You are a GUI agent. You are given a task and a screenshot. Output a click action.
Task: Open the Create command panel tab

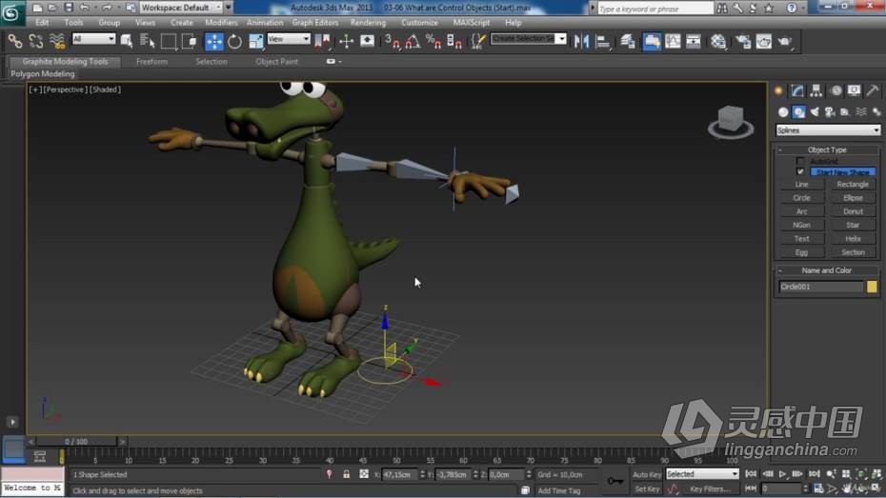[778, 90]
